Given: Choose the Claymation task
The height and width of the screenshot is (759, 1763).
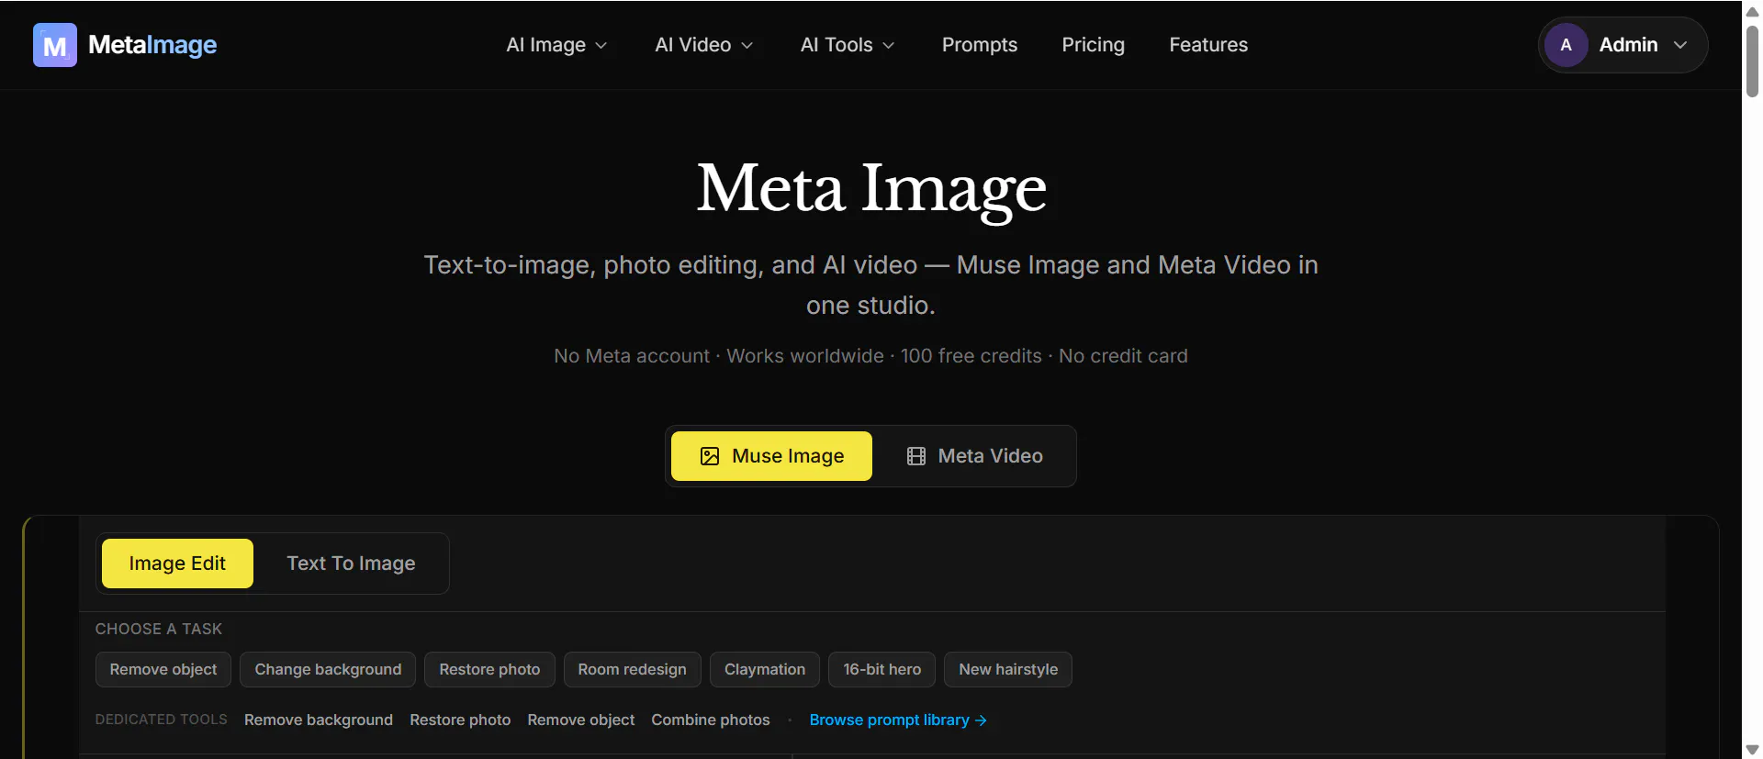Looking at the screenshot, I should pyautogui.click(x=765, y=670).
